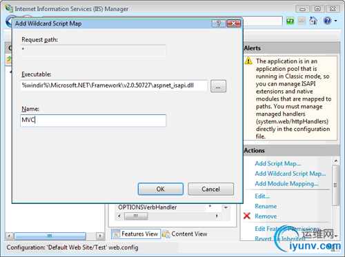This screenshot has width=345, height=257.
Task: Click the Alerts panel header
Action: click(292, 48)
